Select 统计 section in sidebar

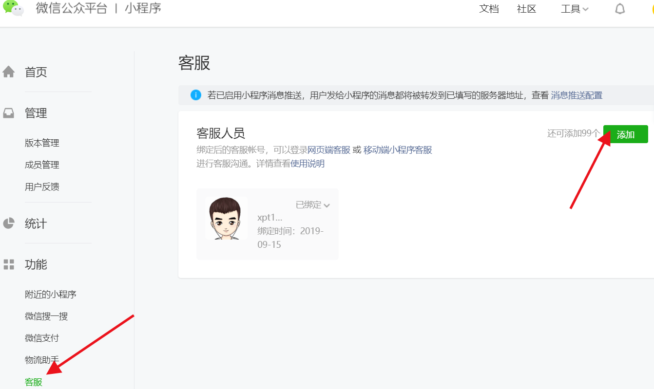pos(36,223)
